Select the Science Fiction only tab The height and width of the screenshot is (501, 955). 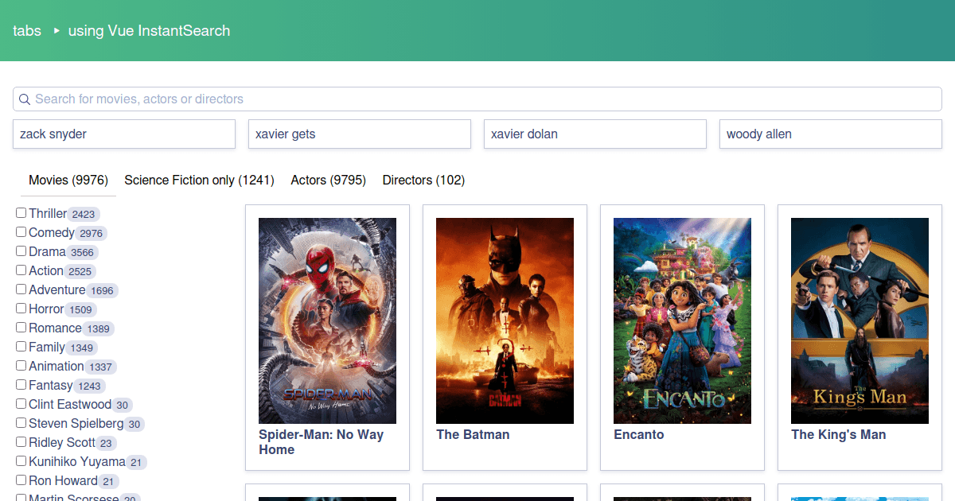point(199,180)
